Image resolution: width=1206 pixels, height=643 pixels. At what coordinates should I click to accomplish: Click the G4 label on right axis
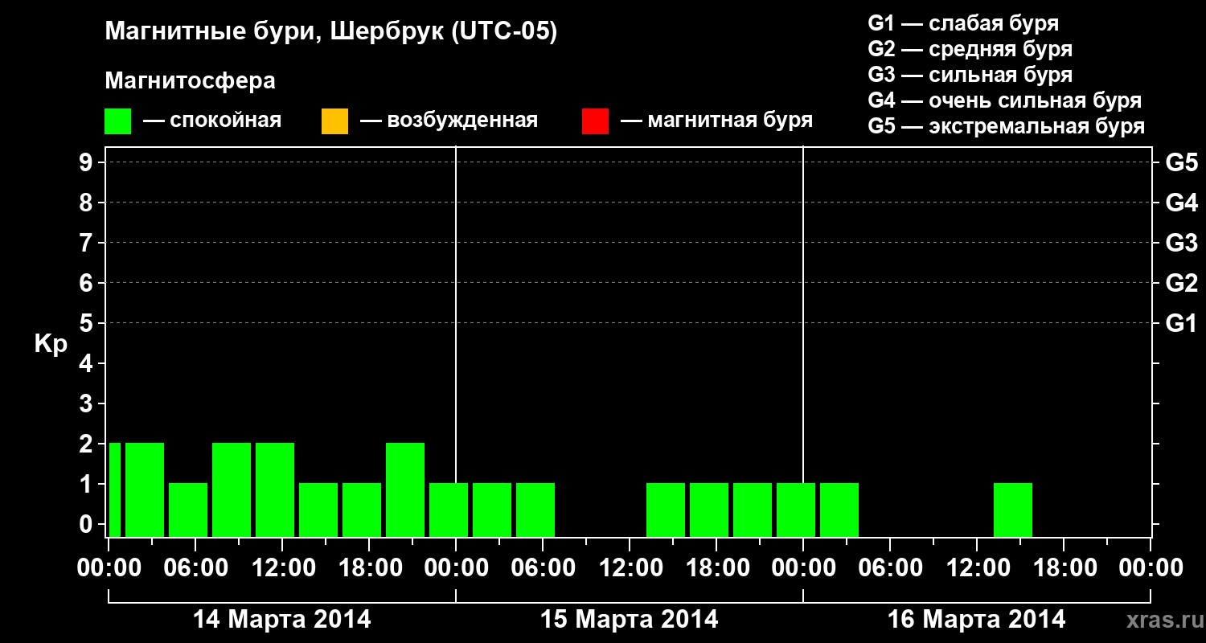1181,203
